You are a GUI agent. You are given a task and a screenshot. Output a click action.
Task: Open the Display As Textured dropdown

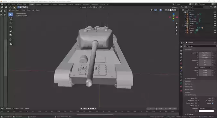point(206,108)
